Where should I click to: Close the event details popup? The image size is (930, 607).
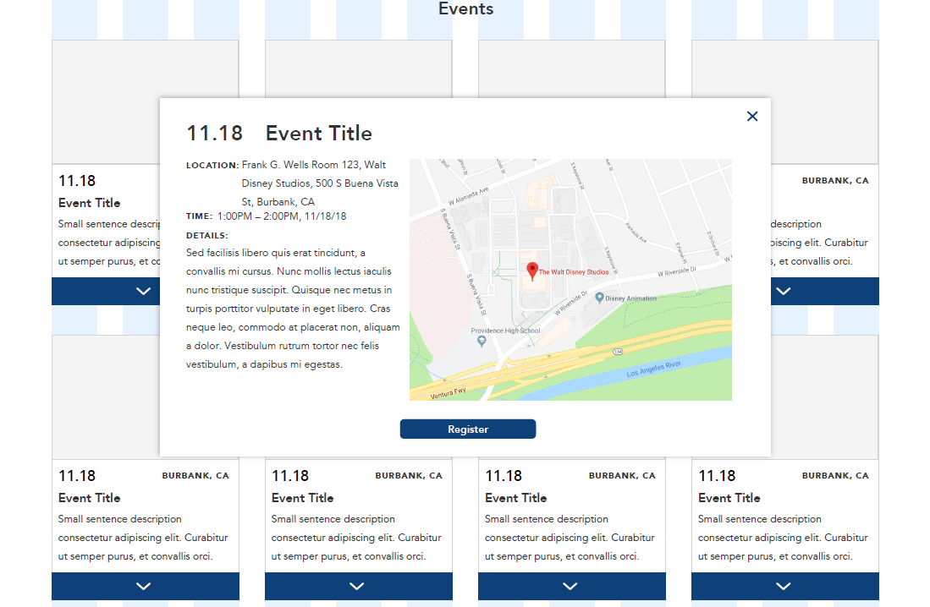(752, 117)
